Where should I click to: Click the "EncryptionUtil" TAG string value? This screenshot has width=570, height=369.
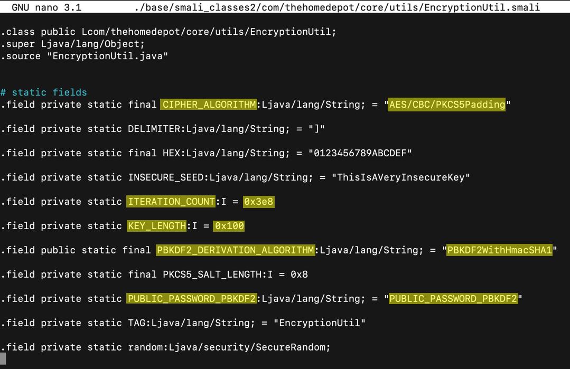320,323
